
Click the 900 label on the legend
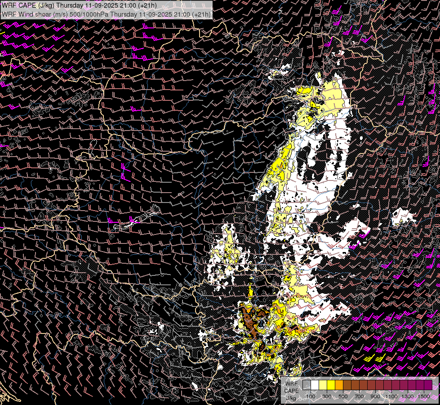point(375,396)
